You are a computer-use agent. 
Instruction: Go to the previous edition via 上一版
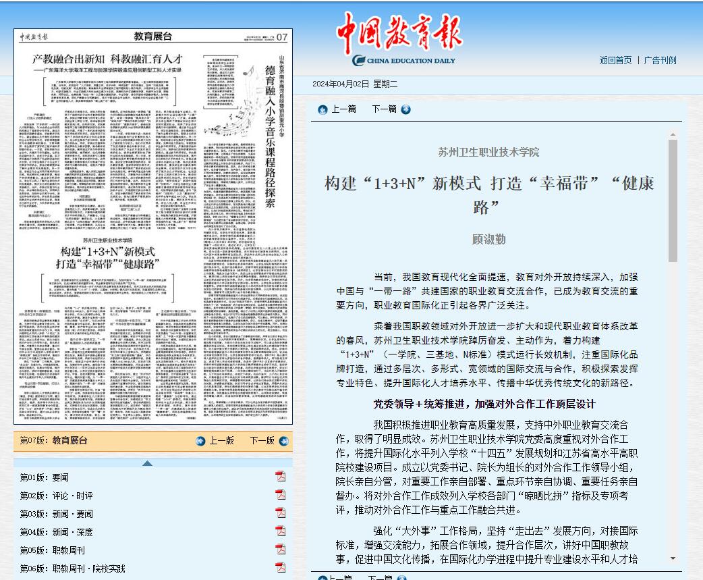[x=221, y=440]
